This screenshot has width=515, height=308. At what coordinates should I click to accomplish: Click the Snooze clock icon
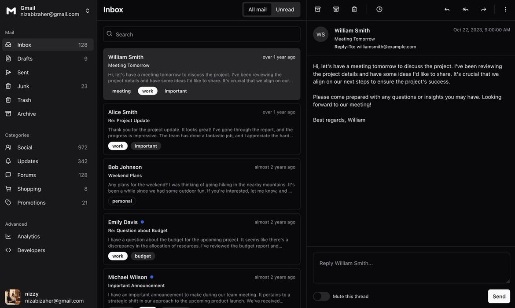379,9
